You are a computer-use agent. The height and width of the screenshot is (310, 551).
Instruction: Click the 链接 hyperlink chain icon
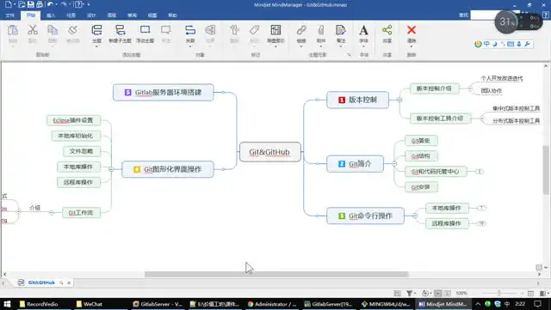301,30
